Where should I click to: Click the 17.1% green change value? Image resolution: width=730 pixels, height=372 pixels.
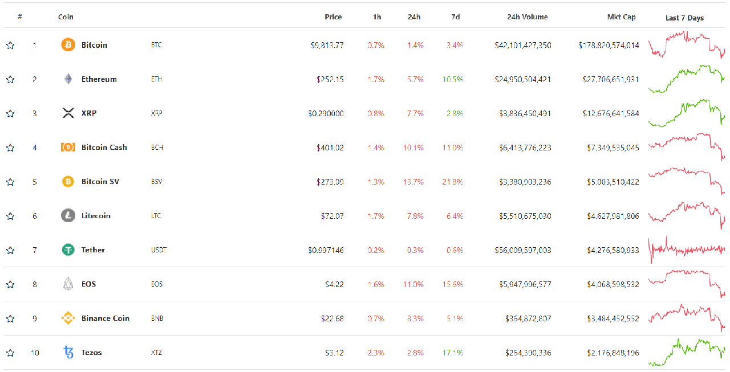[453, 353]
